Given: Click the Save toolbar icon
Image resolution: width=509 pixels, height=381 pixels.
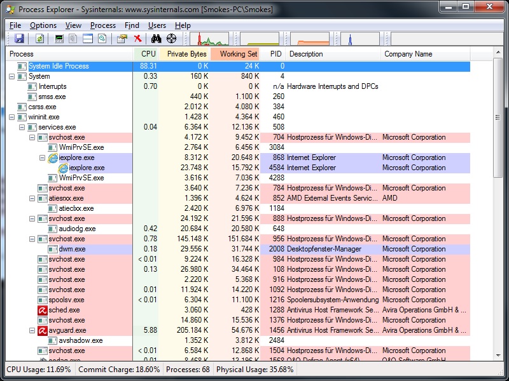Looking at the screenshot, I should tap(19, 39).
